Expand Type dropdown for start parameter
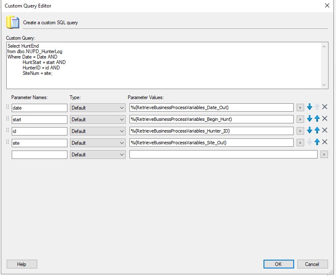The height and width of the screenshot is (276, 336). 98,119
